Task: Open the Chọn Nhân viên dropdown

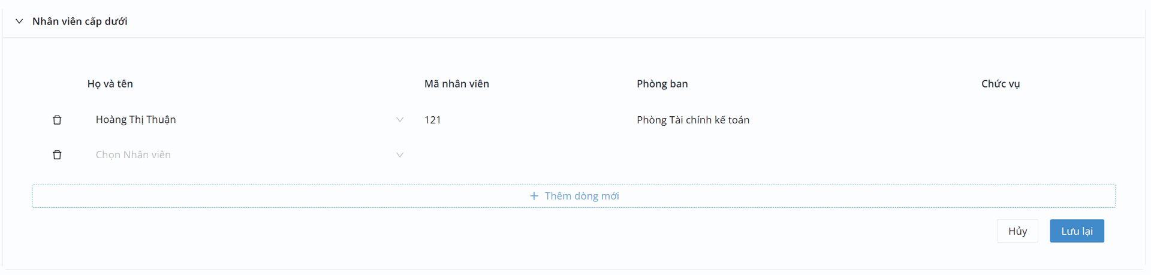Action: click(246, 155)
